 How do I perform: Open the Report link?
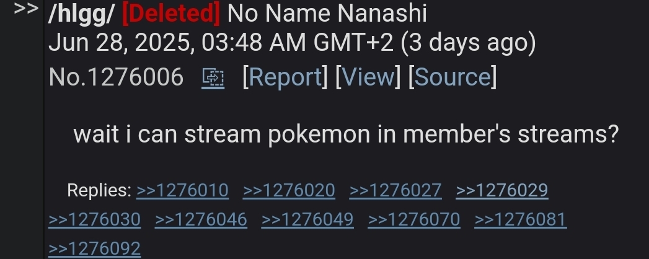tap(285, 77)
